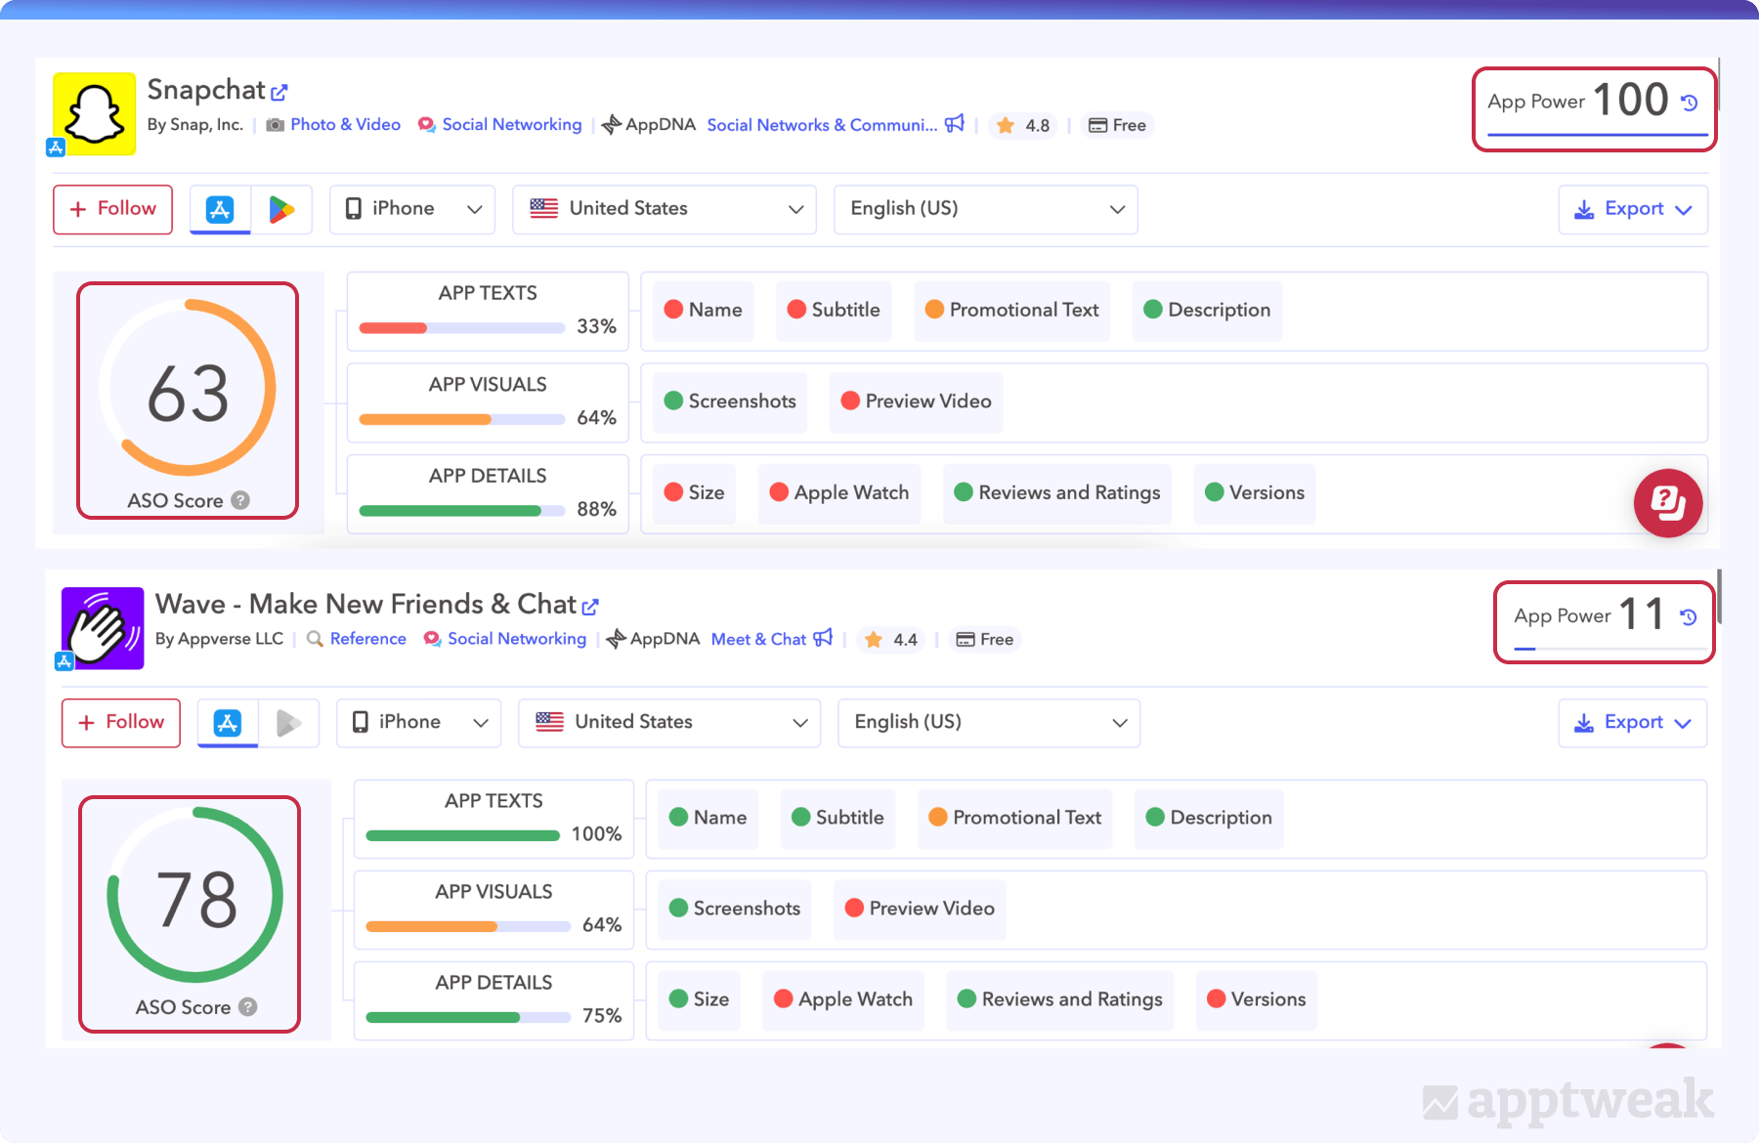Open App Power history for Snapchat
This screenshot has width=1759, height=1143.
pyautogui.click(x=1691, y=101)
